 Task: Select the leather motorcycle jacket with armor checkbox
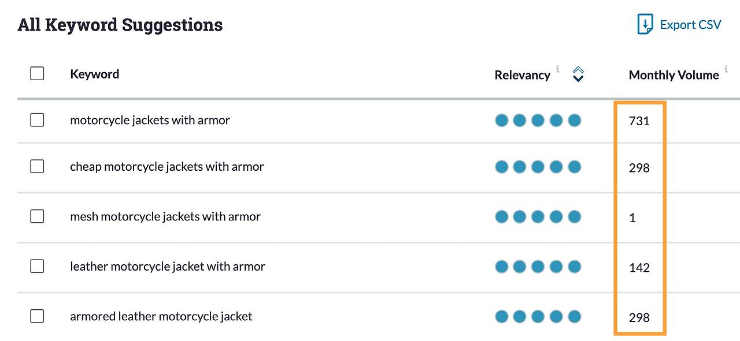[x=37, y=266]
